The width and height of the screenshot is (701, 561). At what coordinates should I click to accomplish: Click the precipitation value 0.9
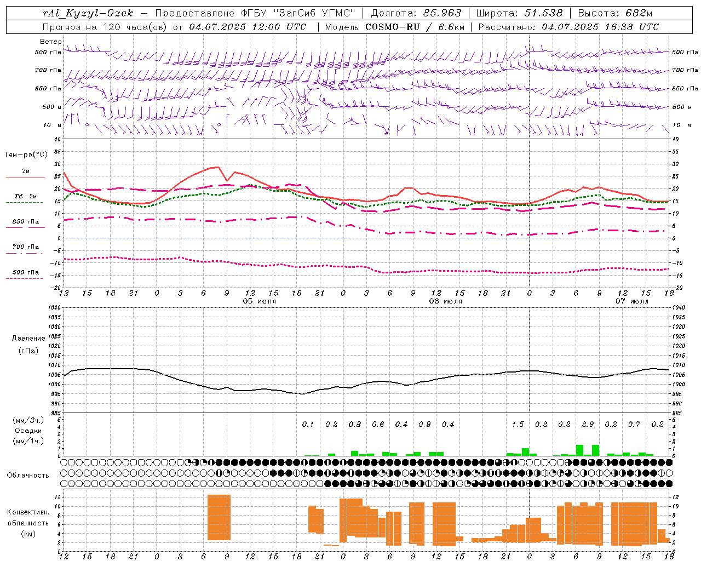click(424, 425)
